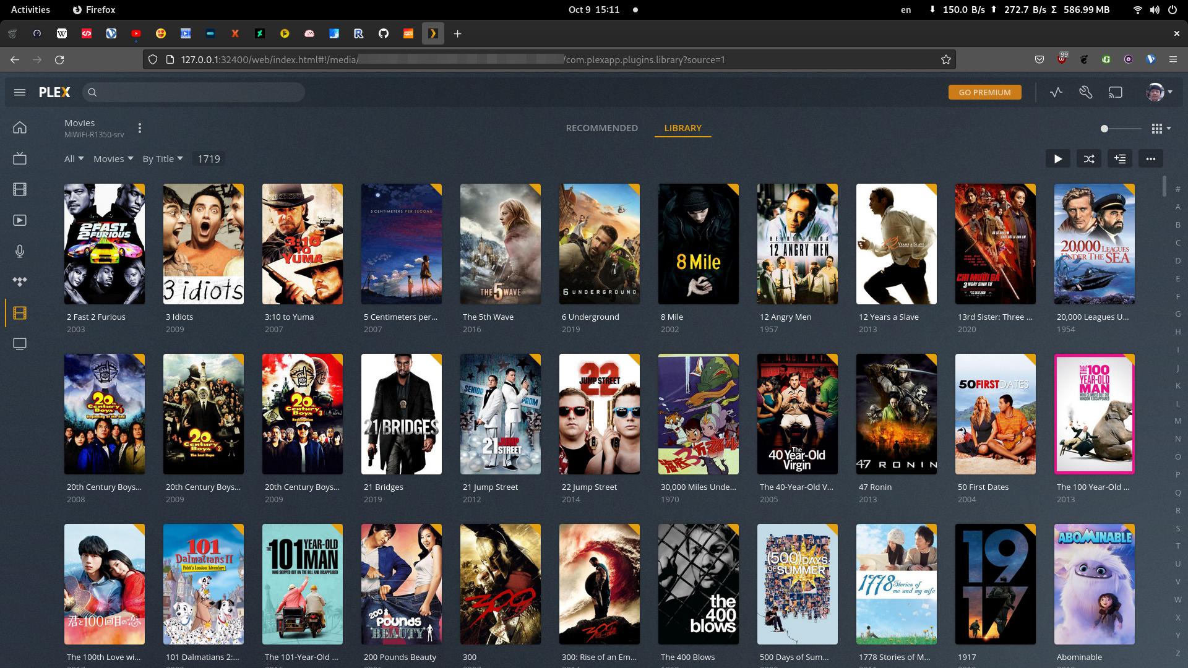This screenshot has width=1188, height=668.
Task: Click the '3 Idiots' title link
Action: coord(179,317)
